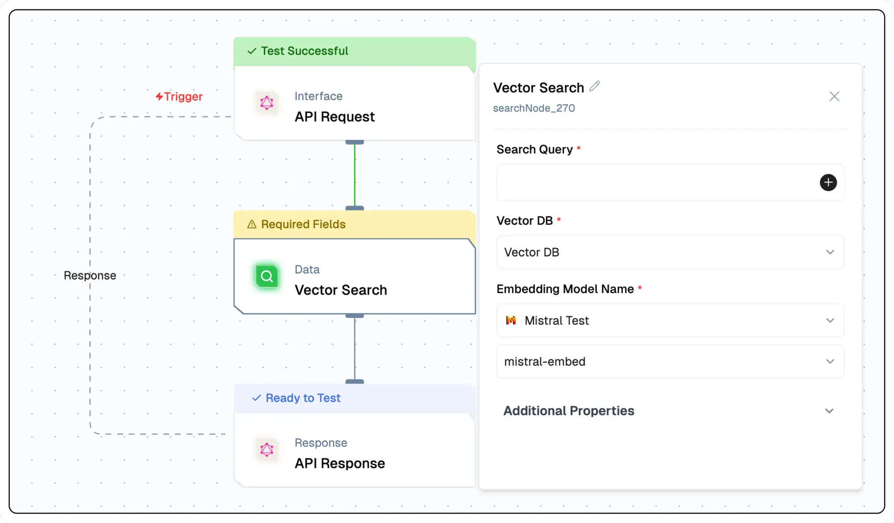The image size is (894, 523).
Task: Click the Test Successful status banner
Action: click(x=354, y=51)
